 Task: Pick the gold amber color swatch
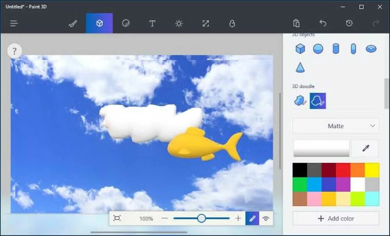click(328, 199)
